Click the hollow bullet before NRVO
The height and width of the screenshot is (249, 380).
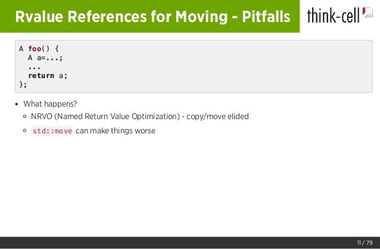(x=25, y=117)
